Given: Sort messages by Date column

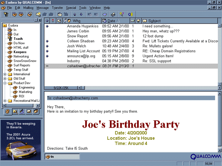Looking at the screenshot, I should pyautogui.click(x=116, y=21).
